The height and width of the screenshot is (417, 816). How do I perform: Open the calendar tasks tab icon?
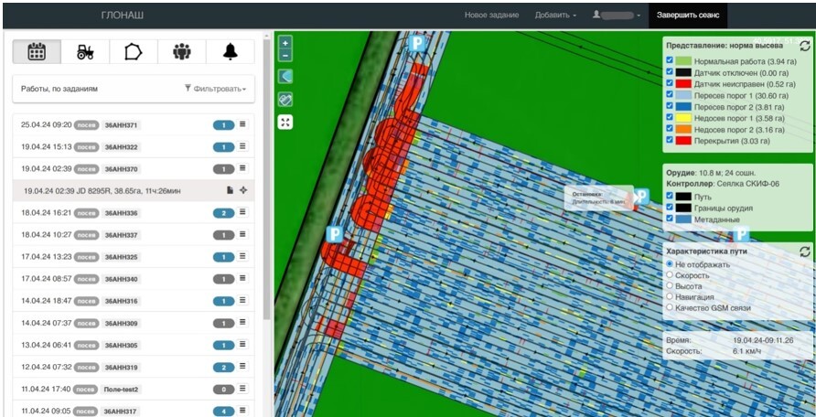click(37, 51)
